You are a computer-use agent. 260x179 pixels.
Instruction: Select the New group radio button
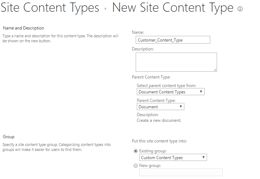tap(136, 166)
